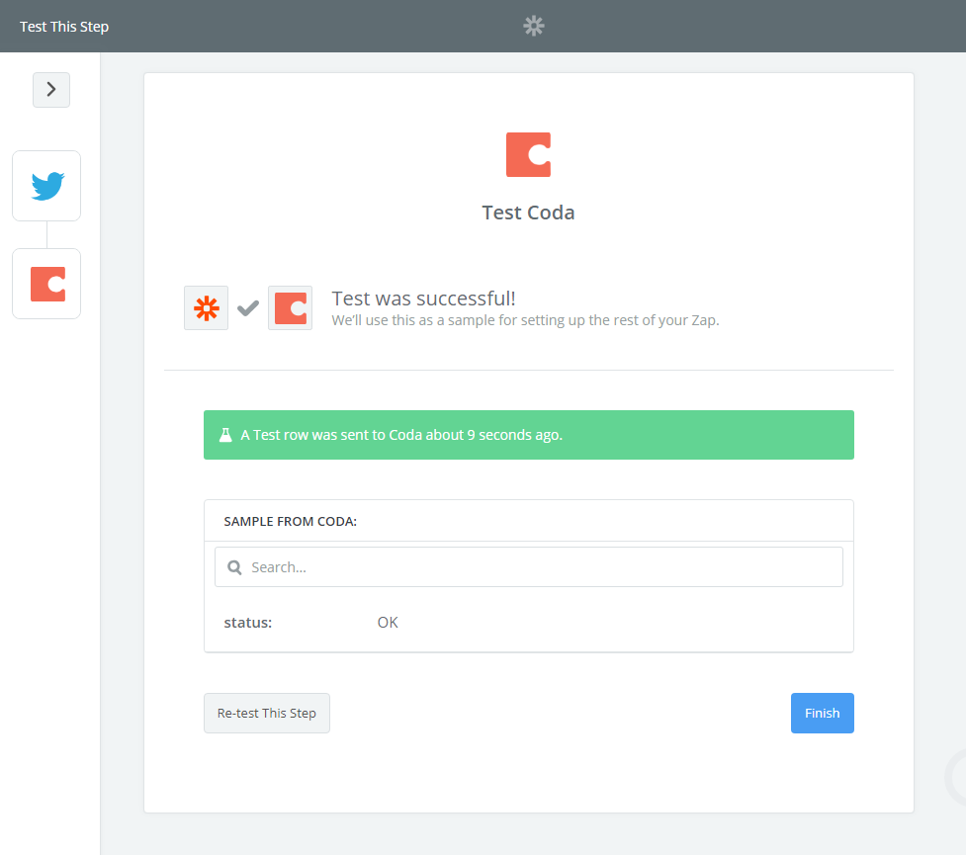Click the Test Coda heading

tap(528, 213)
